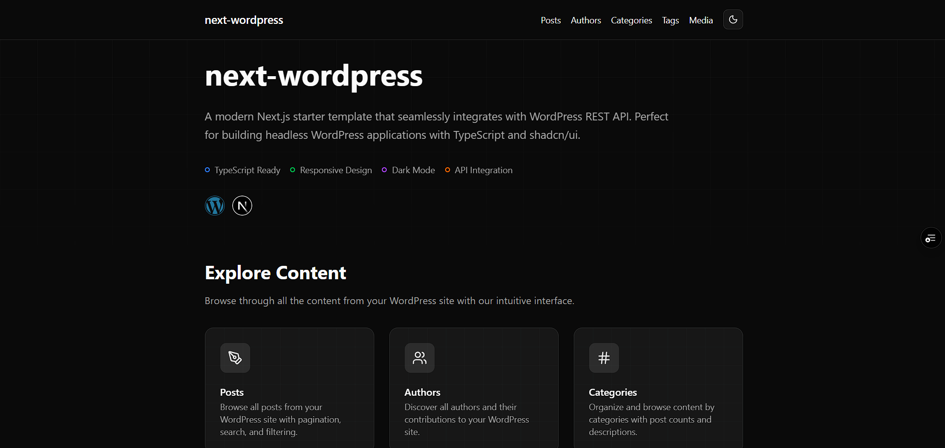Screen dimensions: 945x448
Task: Click the Next.js logo icon
Action: coord(242,206)
